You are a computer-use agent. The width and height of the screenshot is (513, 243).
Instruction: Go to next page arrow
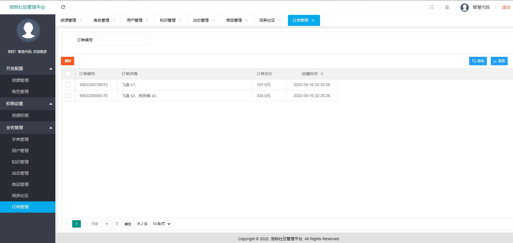pos(86,224)
